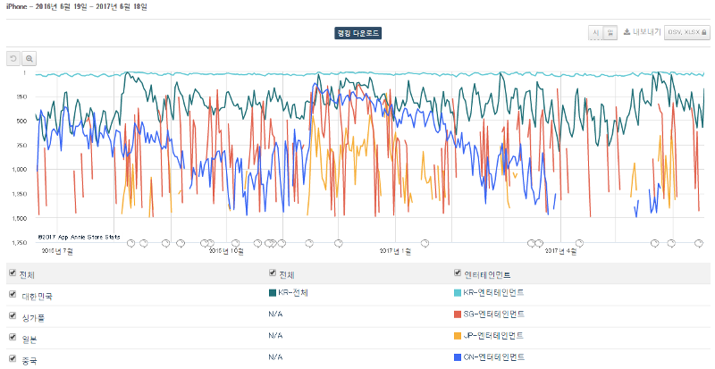Switch chart granularity to 일 (daily)
This screenshot has height=369, width=715.
pos(610,32)
